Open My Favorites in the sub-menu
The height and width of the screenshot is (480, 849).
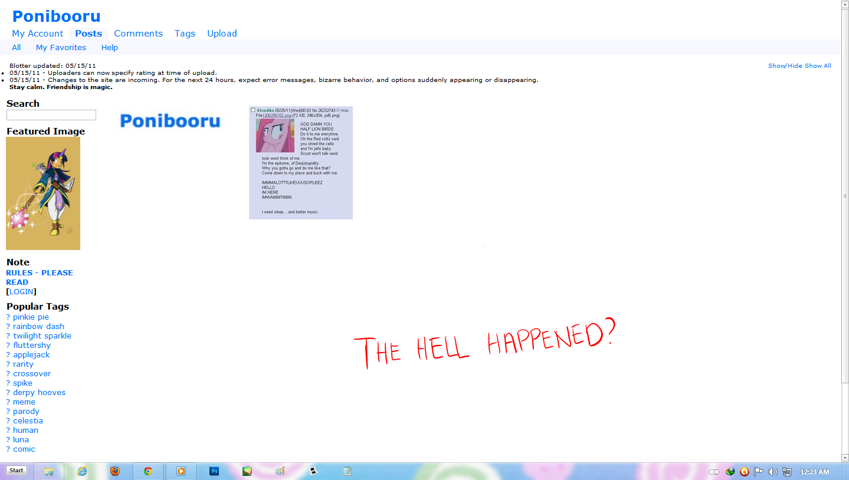(61, 48)
